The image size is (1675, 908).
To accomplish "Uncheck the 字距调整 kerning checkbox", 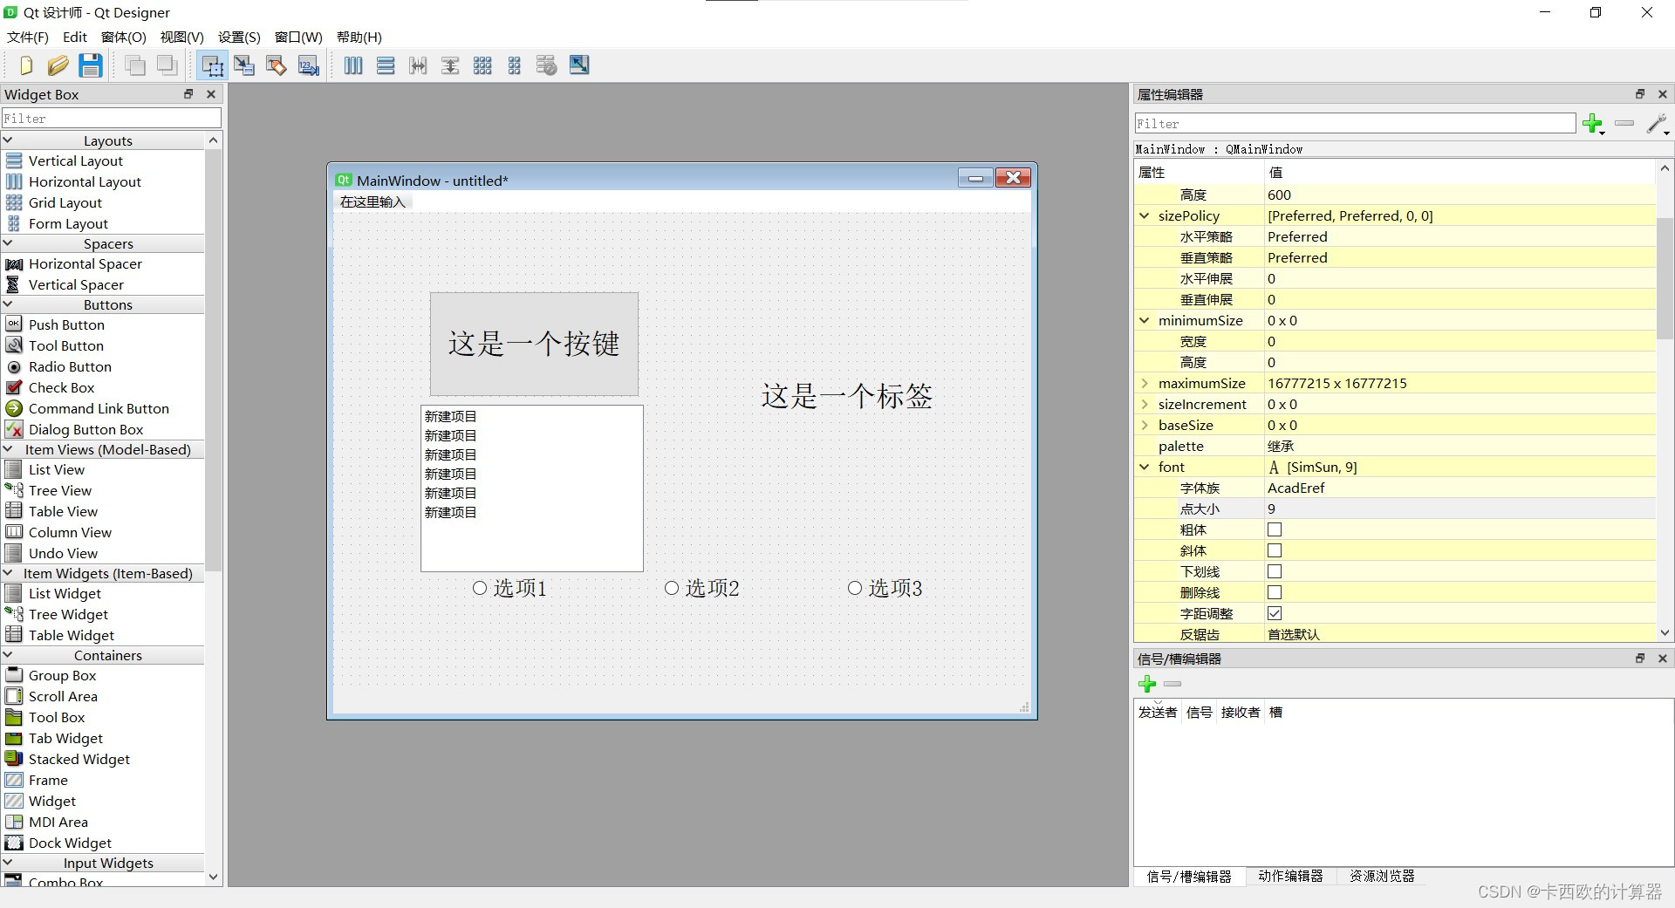I will coord(1275,613).
